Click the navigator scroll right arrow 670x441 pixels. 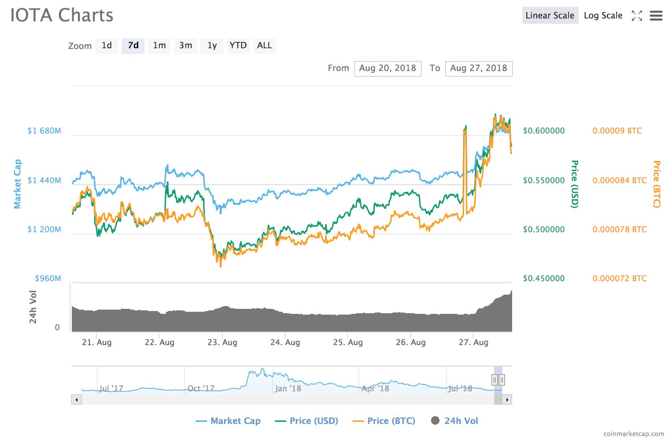click(x=507, y=400)
